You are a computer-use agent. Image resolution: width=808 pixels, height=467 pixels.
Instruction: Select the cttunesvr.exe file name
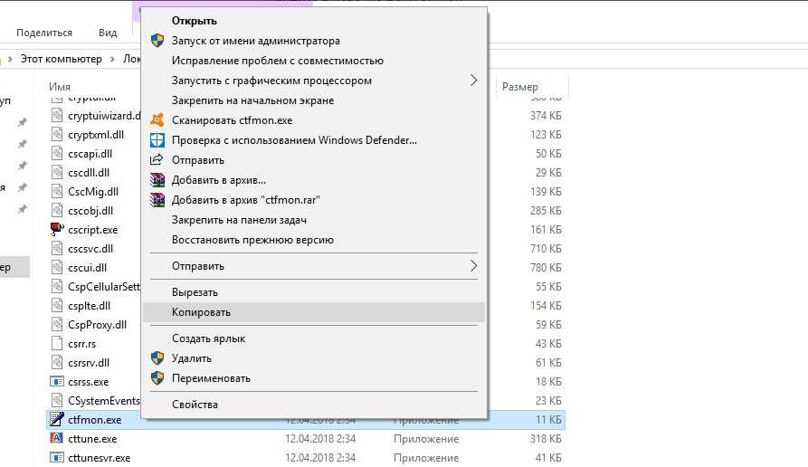[99, 458]
